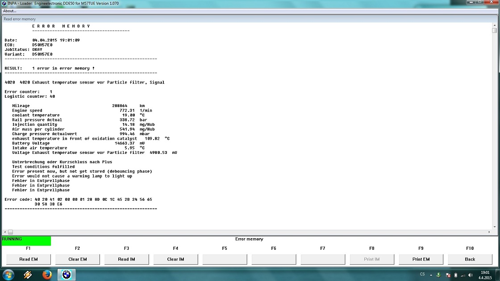This screenshot has width=500, height=281.
Task: Click the 'ERROR MEMORY' heading
Action: 61,26
